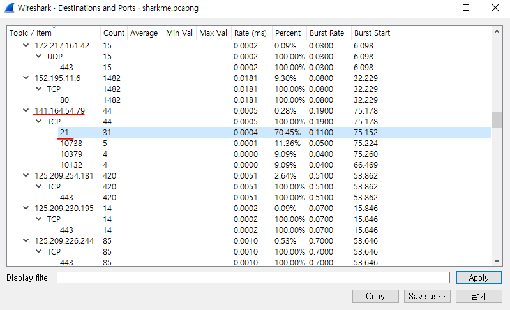Select port 443 under 172.217.161.42 UDP
The image size is (510, 310).
click(249, 67)
